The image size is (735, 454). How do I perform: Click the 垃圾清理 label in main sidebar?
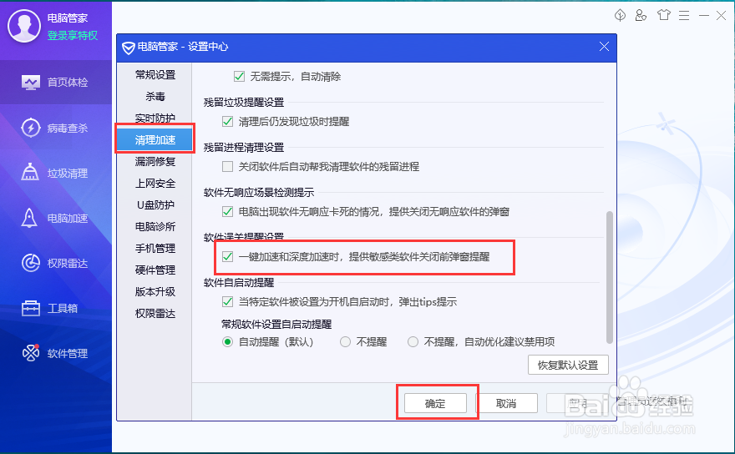68,174
